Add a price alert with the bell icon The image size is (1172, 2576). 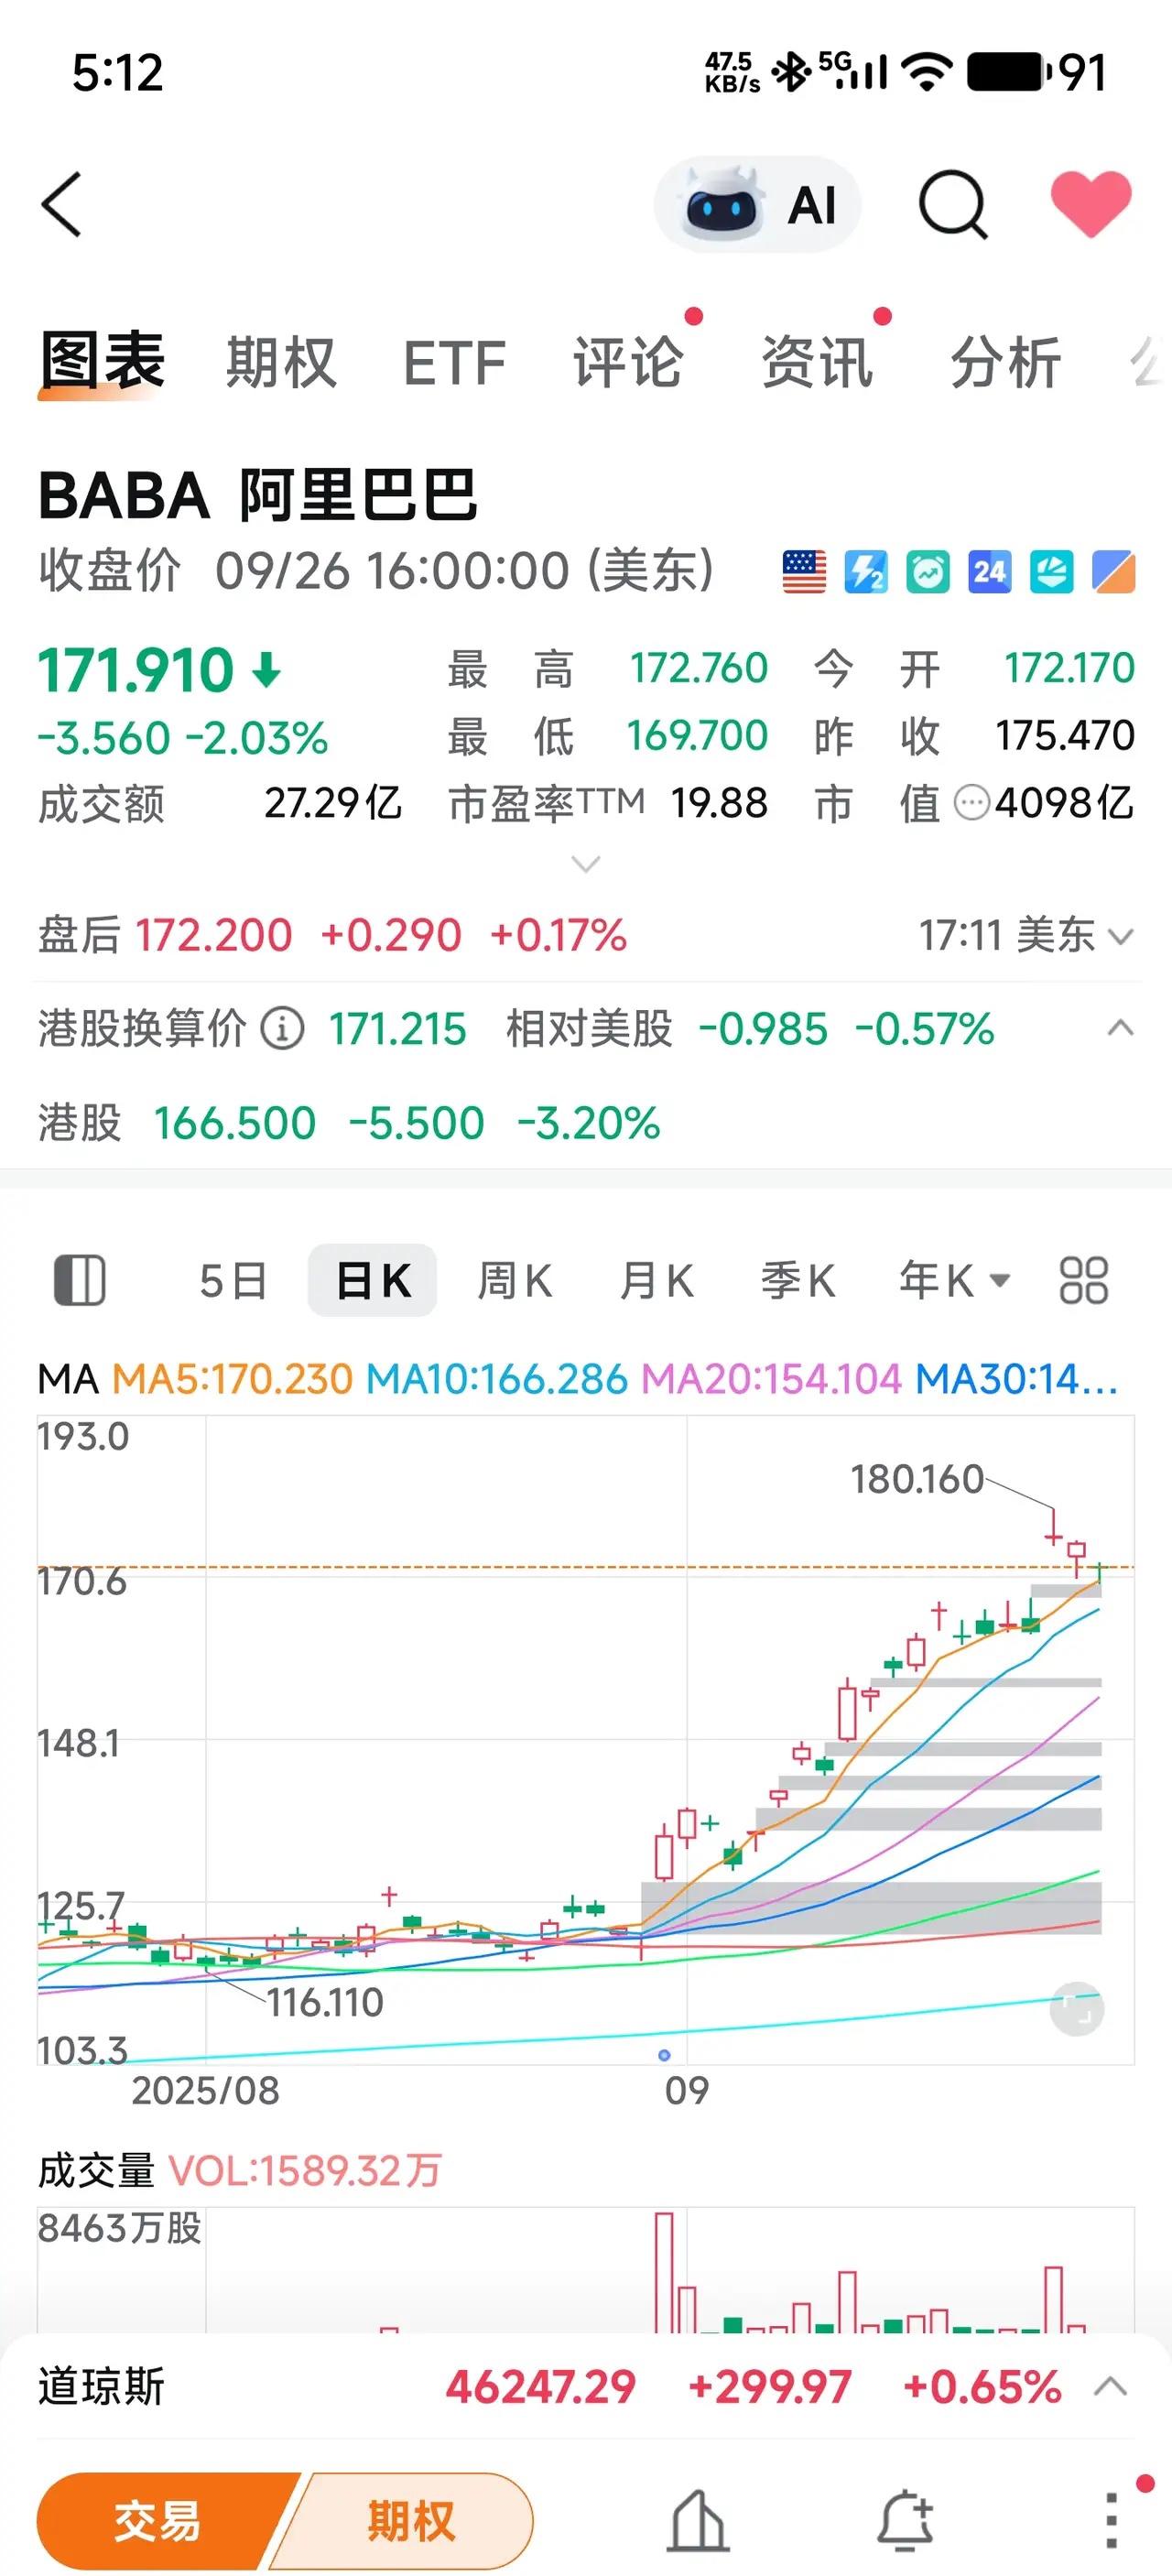pos(906,2521)
